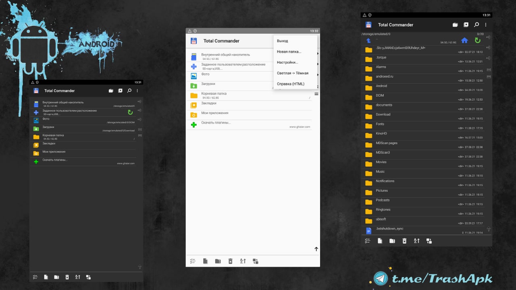Viewport: 516px width, 290px height.
Task: Open the Download folder
Action: [x=424, y=116]
